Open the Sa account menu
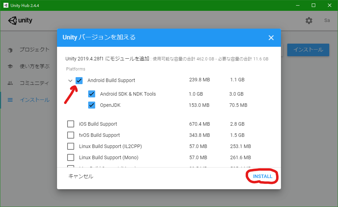 point(327,20)
